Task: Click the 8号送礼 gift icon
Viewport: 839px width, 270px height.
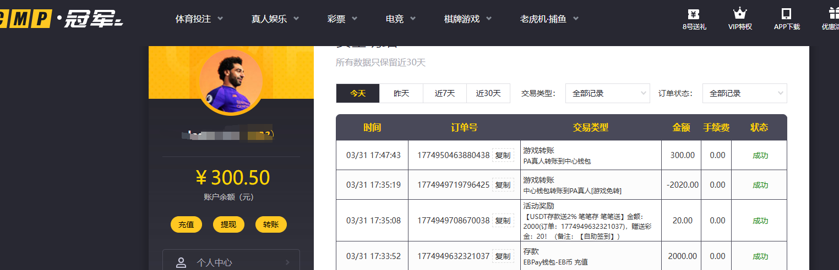Action: pyautogui.click(x=694, y=14)
